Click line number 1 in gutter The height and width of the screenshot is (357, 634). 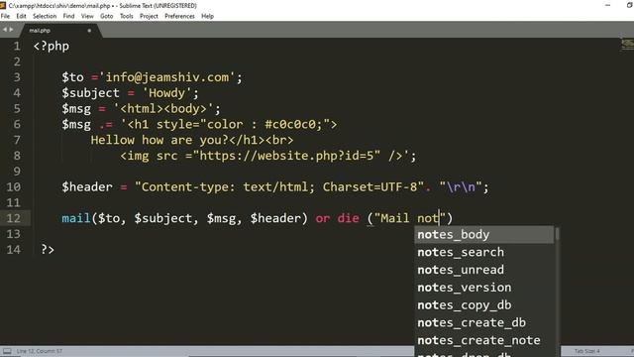(x=17, y=47)
